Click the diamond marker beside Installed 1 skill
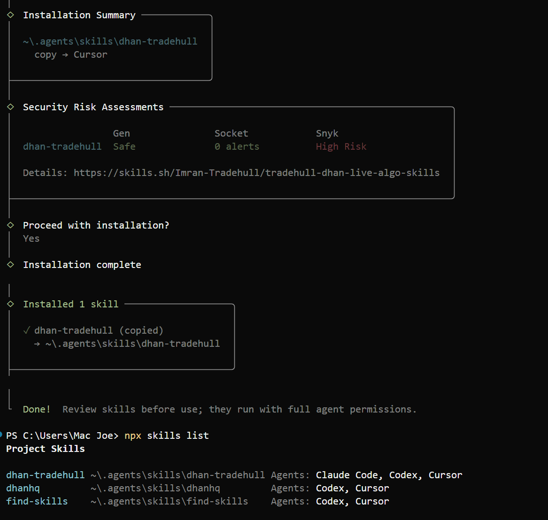 10,304
